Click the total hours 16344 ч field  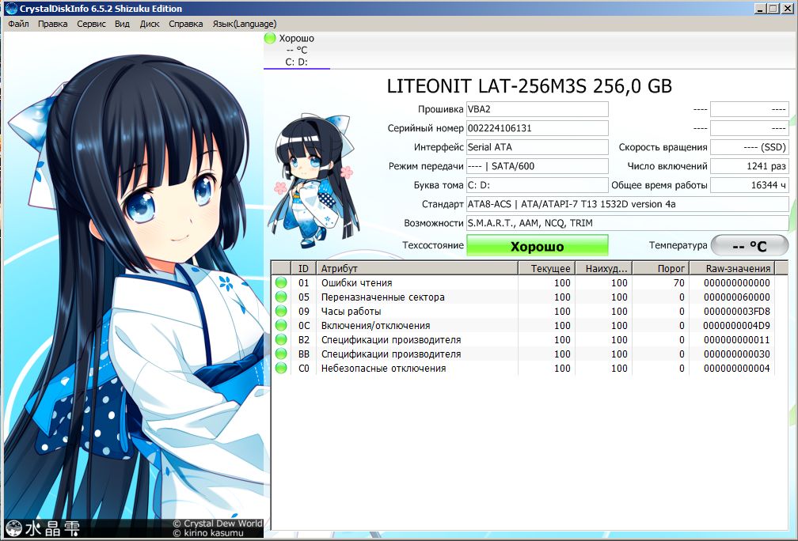click(749, 185)
